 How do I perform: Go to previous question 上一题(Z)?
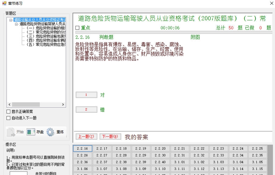point(86,137)
